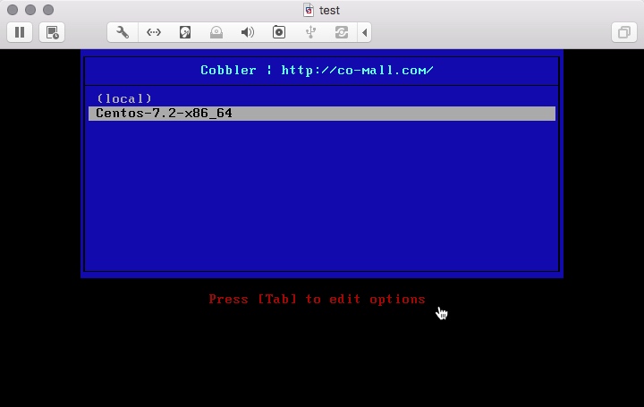The image size is (644, 407).
Task: Close the test VM window
Action: click(13, 10)
